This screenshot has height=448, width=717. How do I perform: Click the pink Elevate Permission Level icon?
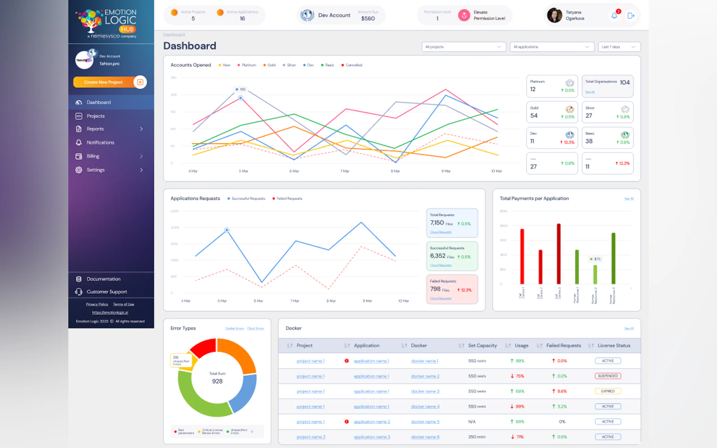click(464, 16)
